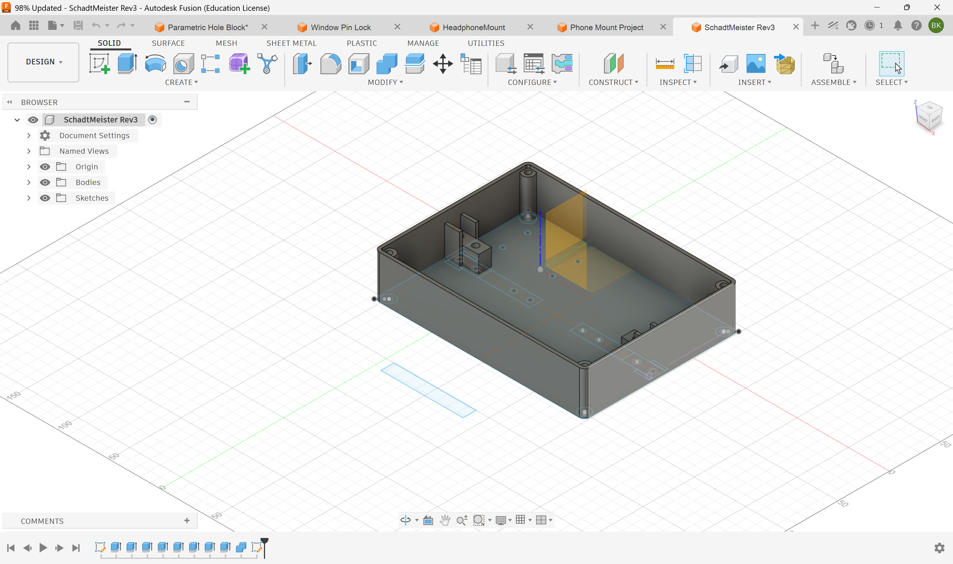Choose the Combine tool in Modify
Image resolution: width=953 pixels, height=564 pixels.
pos(387,63)
